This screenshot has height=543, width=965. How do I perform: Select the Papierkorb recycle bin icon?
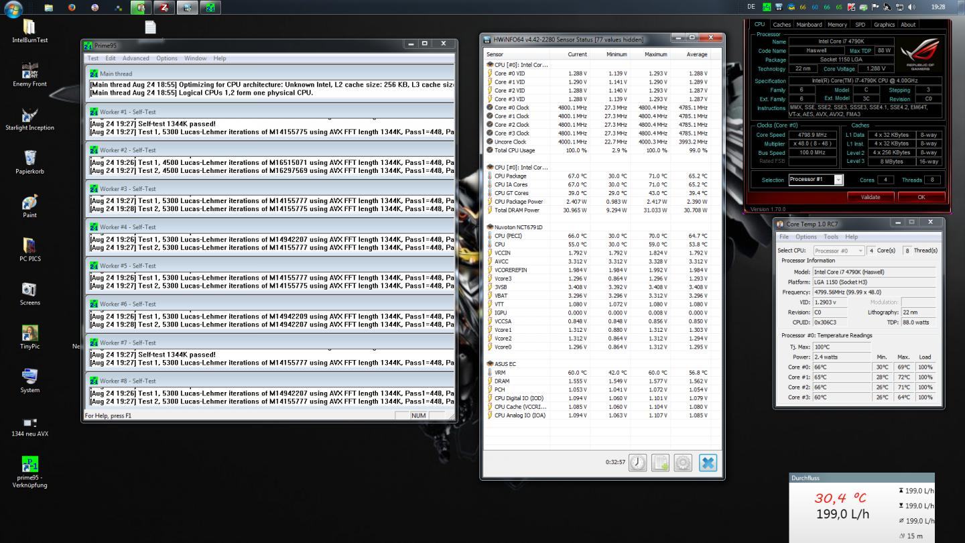coord(29,162)
